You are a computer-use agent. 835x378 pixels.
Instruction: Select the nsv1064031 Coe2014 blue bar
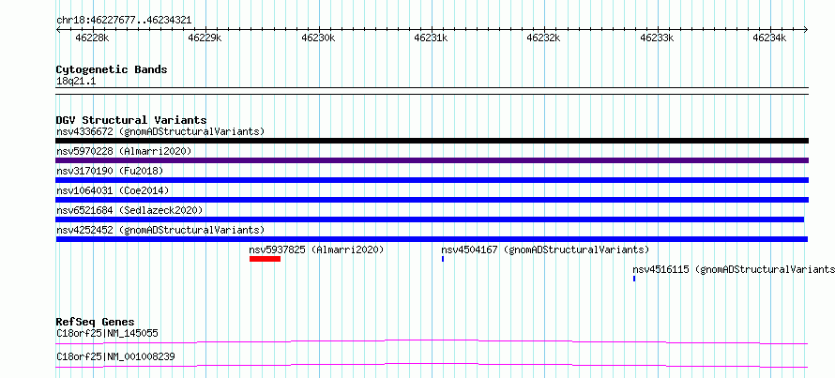pos(432,200)
